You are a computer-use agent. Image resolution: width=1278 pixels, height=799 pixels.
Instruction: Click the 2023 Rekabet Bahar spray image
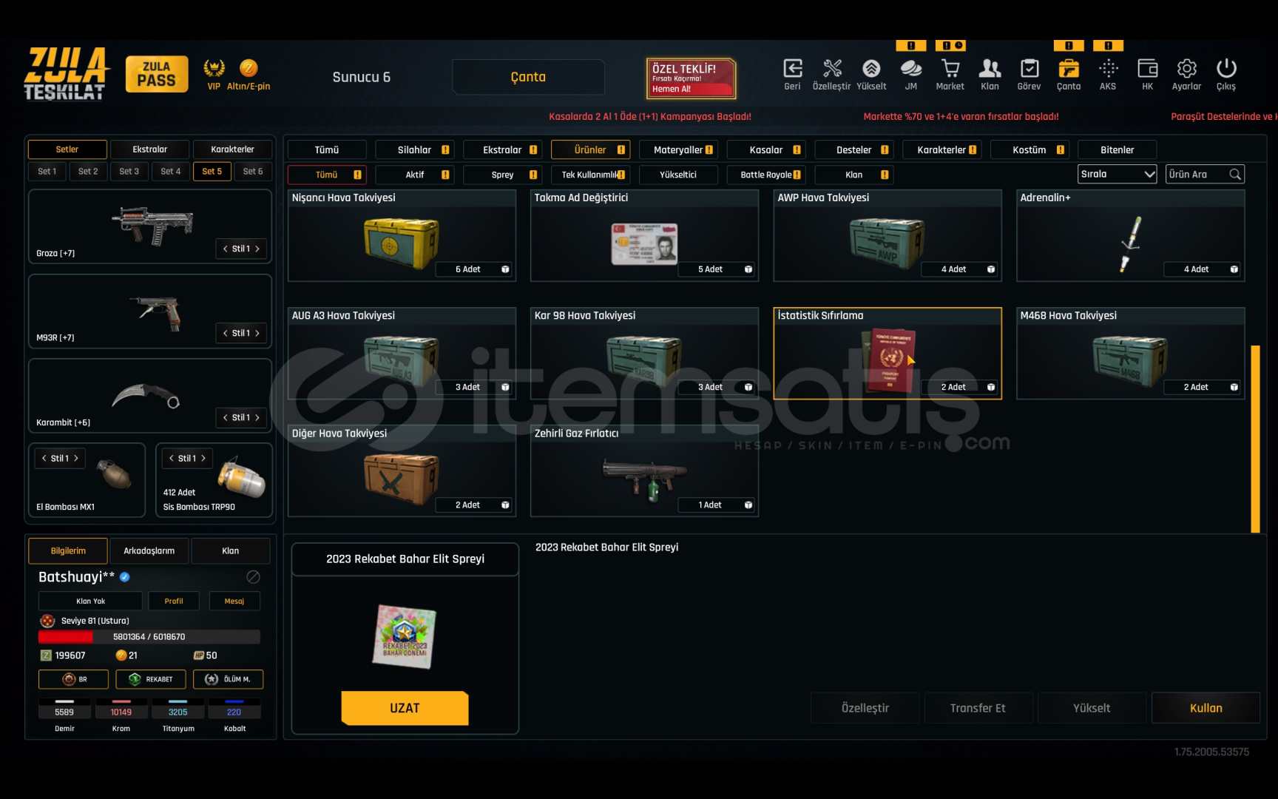click(x=405, y=636)
